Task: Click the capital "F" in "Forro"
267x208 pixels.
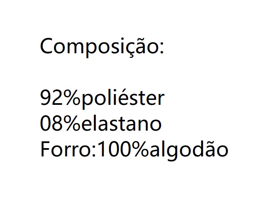Action: pyautogui.click(x=44, y=149)
